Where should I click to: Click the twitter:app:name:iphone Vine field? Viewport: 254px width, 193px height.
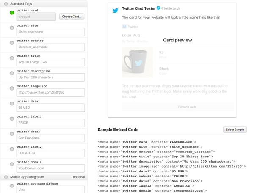50,190
